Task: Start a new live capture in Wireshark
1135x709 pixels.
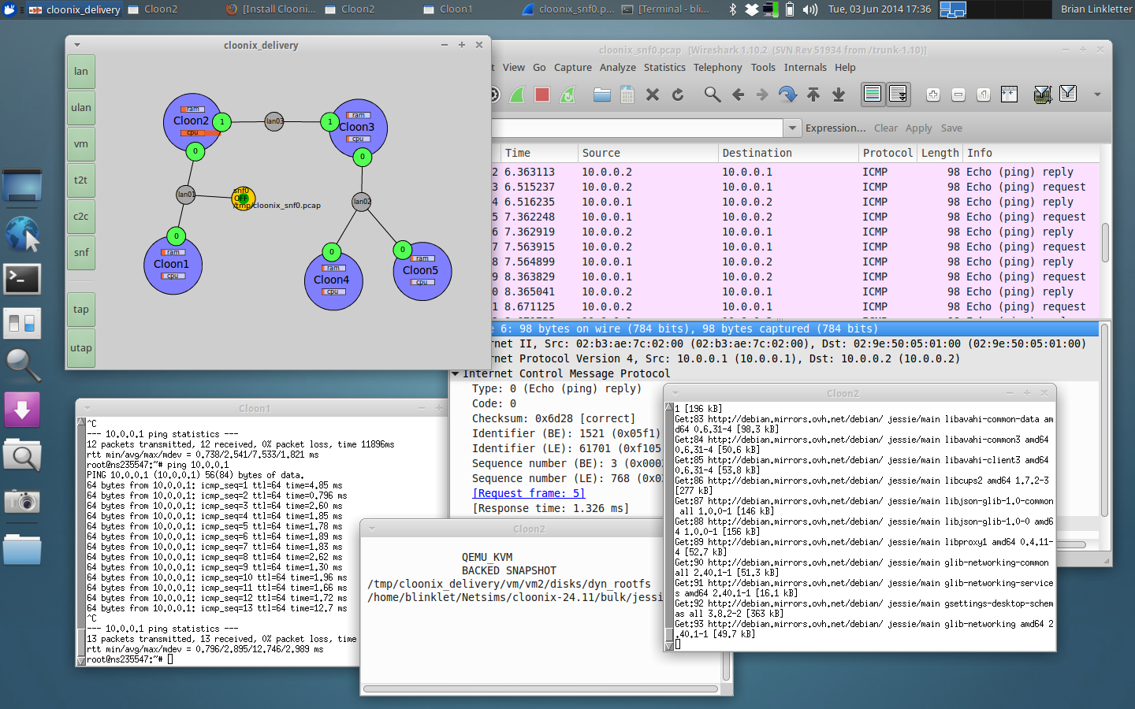Action: coord(517,95)
